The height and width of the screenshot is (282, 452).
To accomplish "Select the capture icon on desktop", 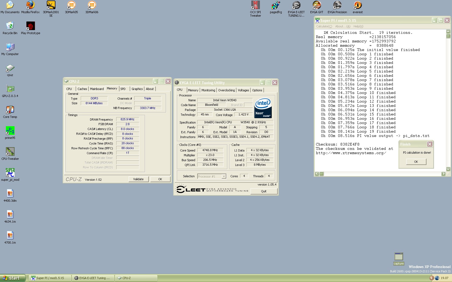I will pyautogui.click(x=398, y=259).
